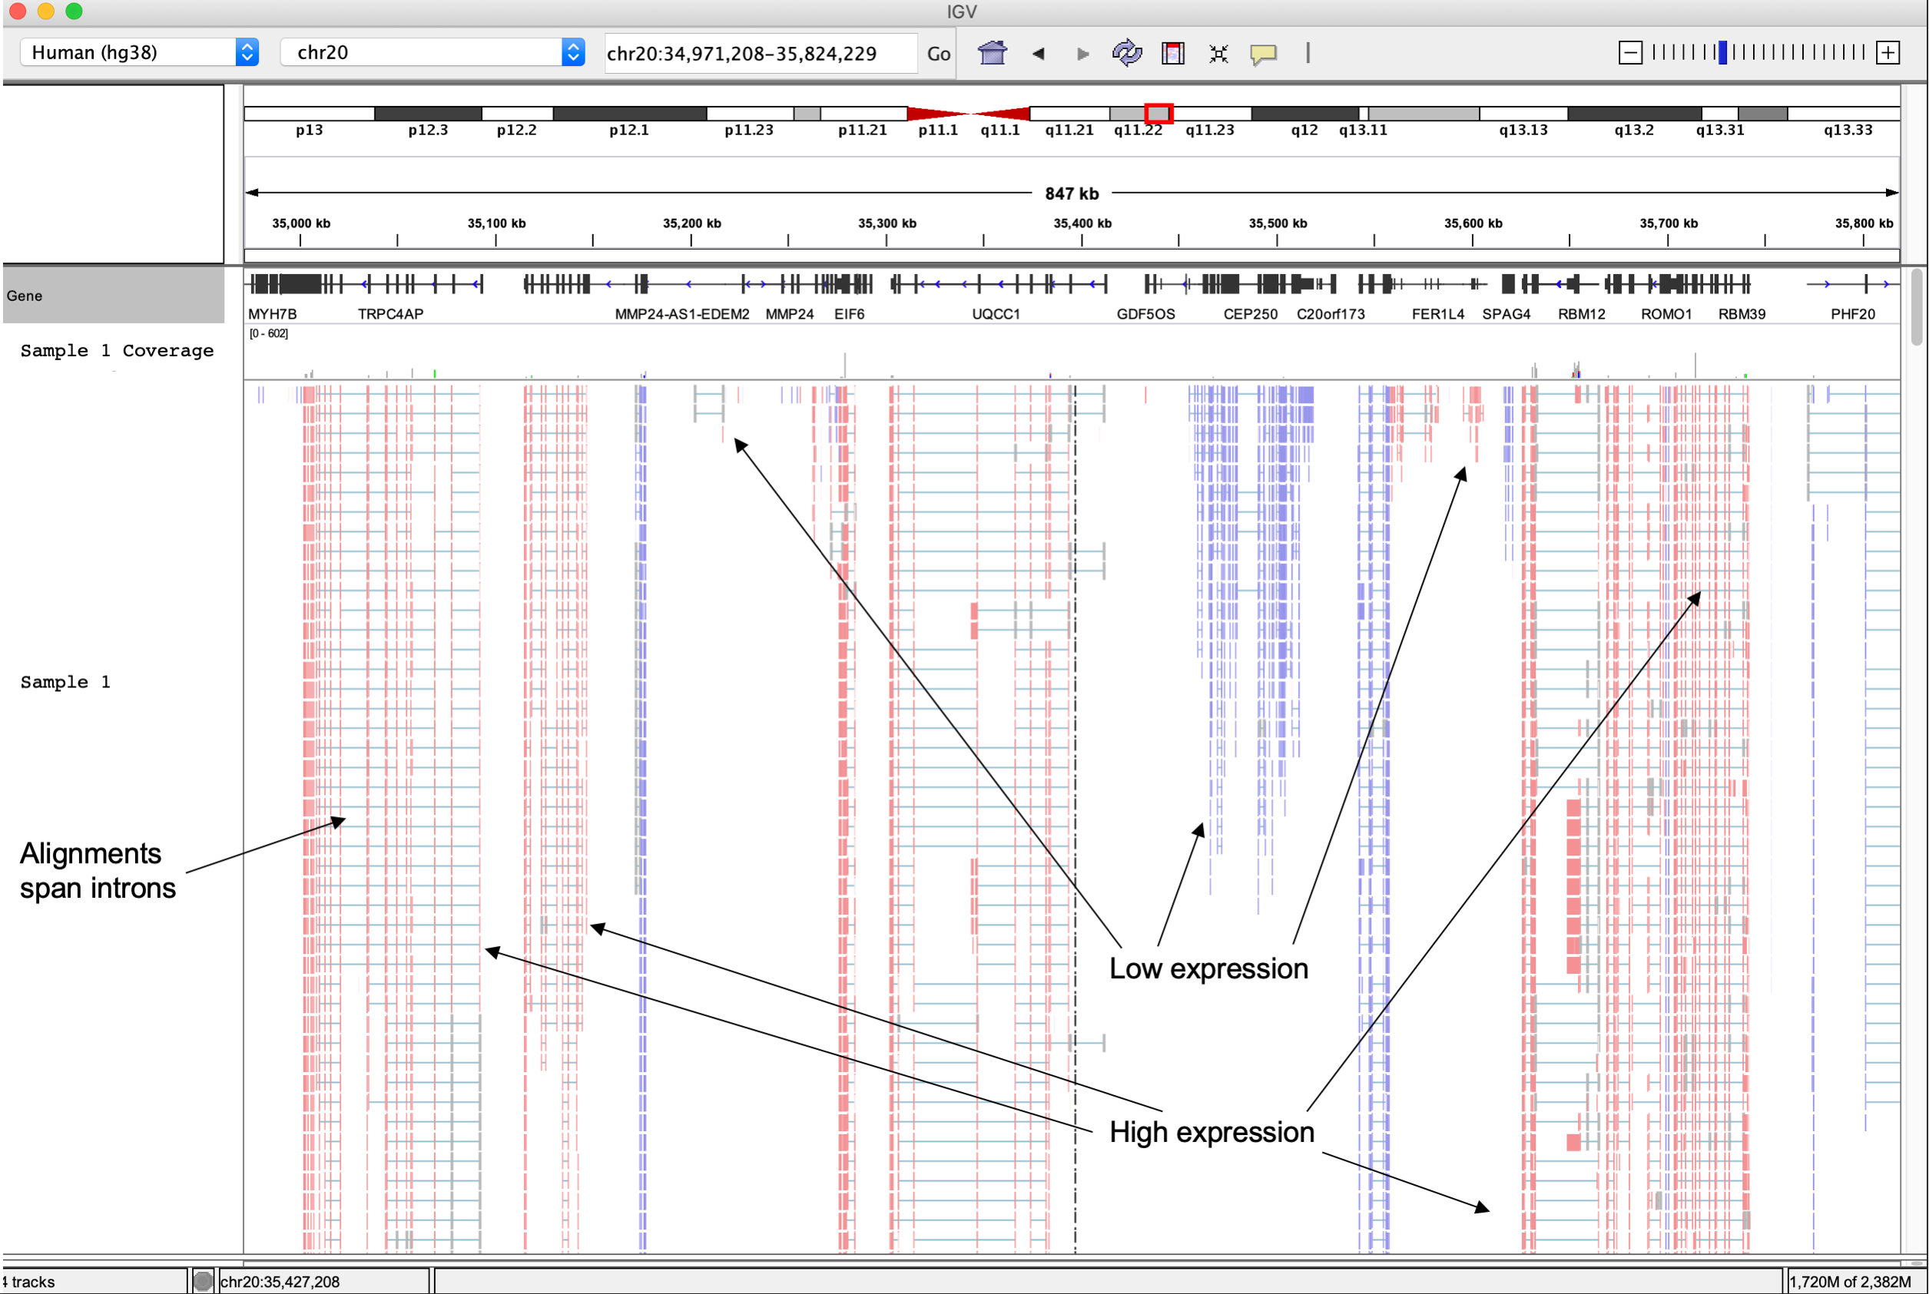
Task: Open popup behavior speech bubble icon
Action: click(1263, 54)
